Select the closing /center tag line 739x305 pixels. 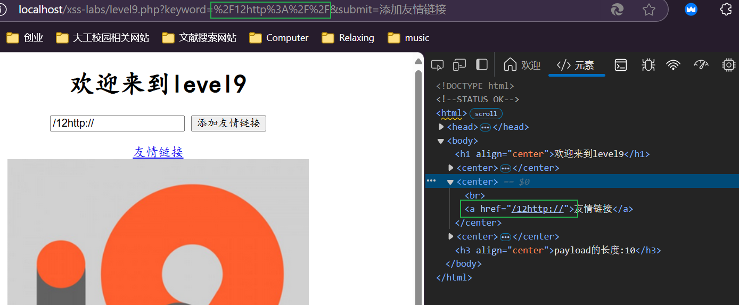click(x=478, y=222)
